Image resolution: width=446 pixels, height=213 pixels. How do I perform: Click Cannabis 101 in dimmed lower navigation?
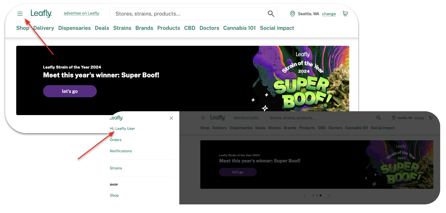[356, 128]
